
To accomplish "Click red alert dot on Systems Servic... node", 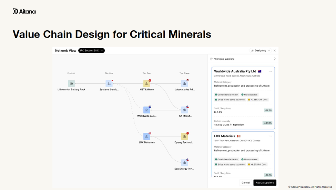I will tap(112, 80).
